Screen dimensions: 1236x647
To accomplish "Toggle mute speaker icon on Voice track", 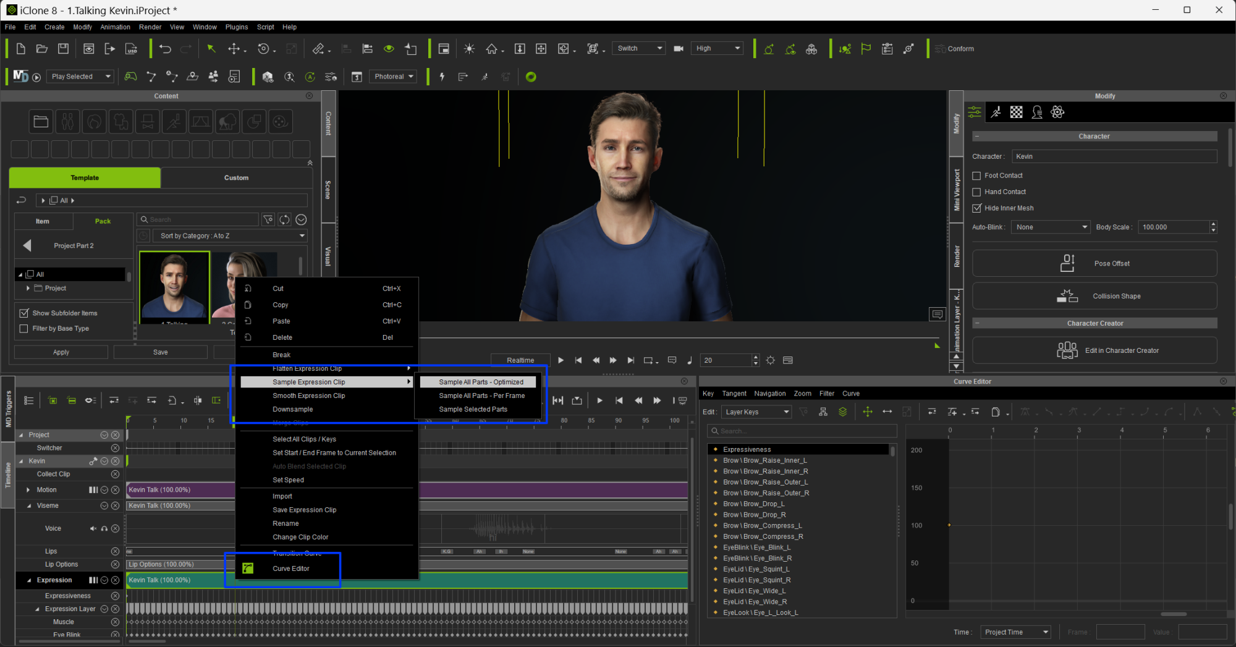I will (93, 528).
